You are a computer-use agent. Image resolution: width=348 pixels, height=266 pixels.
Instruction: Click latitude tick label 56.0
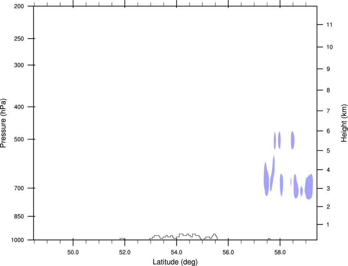coord(228,252)
